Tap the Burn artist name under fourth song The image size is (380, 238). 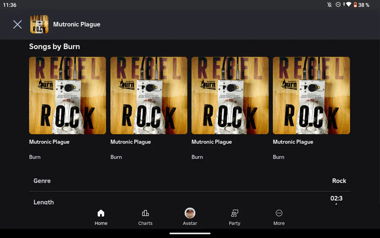pos(279,157)
